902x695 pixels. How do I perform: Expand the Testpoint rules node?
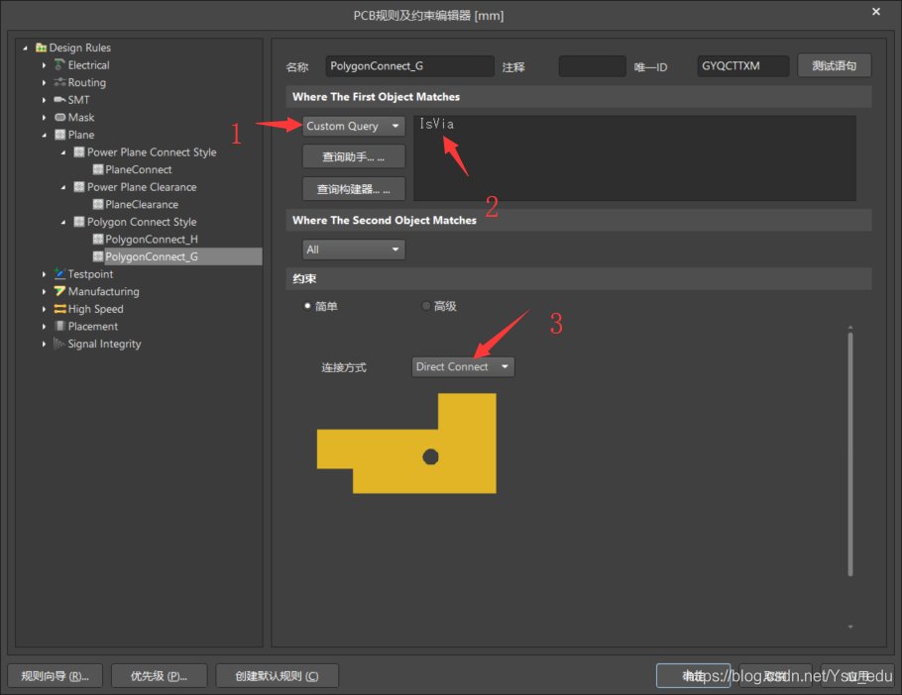(45, 274)
